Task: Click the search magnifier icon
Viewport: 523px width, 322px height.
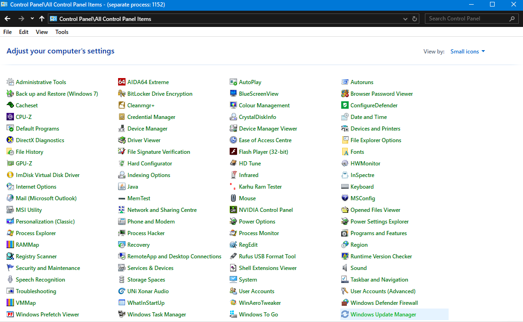Action: tap(512, 19)
